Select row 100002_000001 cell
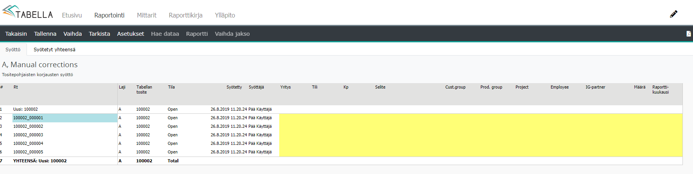This screenshot has height=174, width=693. pyautogui.click(x=65, y=118)
